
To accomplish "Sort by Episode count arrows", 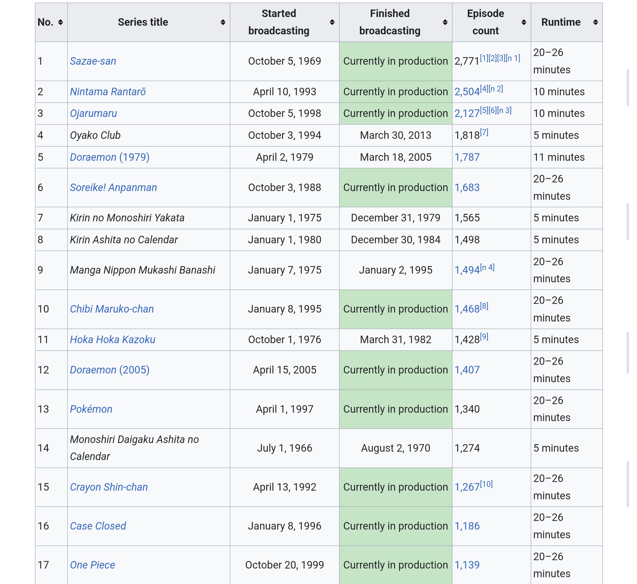I will pos(524,22).
